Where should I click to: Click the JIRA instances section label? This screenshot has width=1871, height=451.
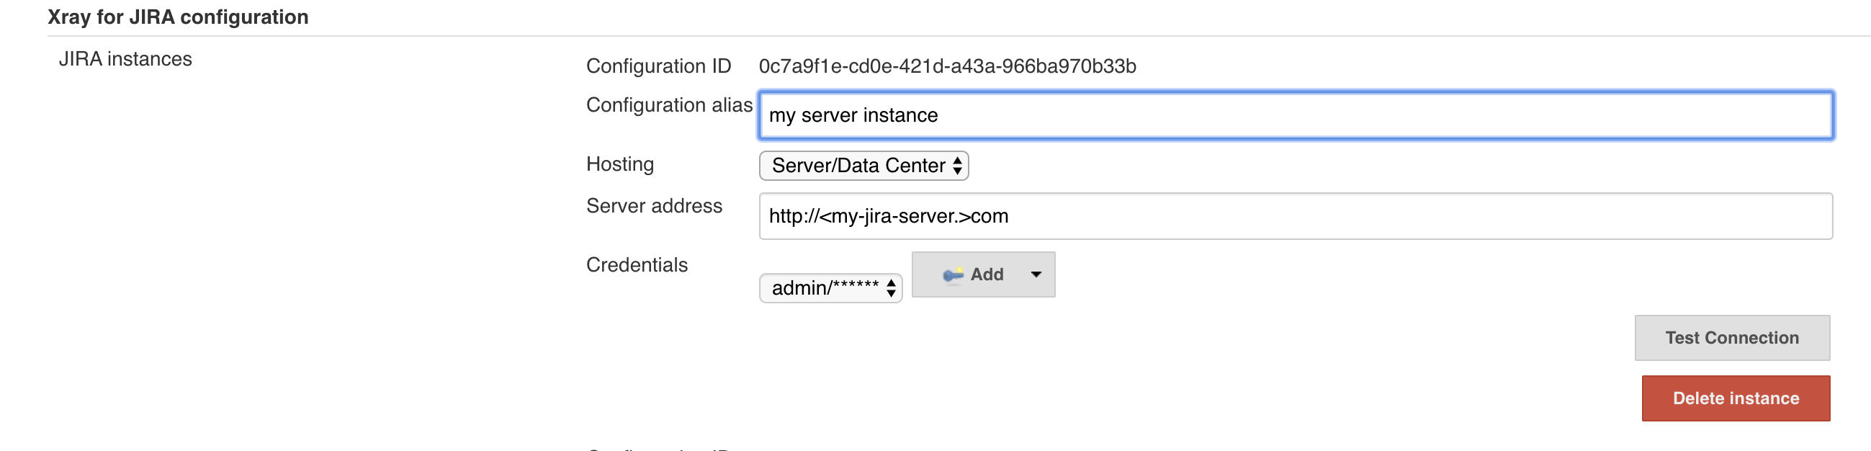(125, 59)
